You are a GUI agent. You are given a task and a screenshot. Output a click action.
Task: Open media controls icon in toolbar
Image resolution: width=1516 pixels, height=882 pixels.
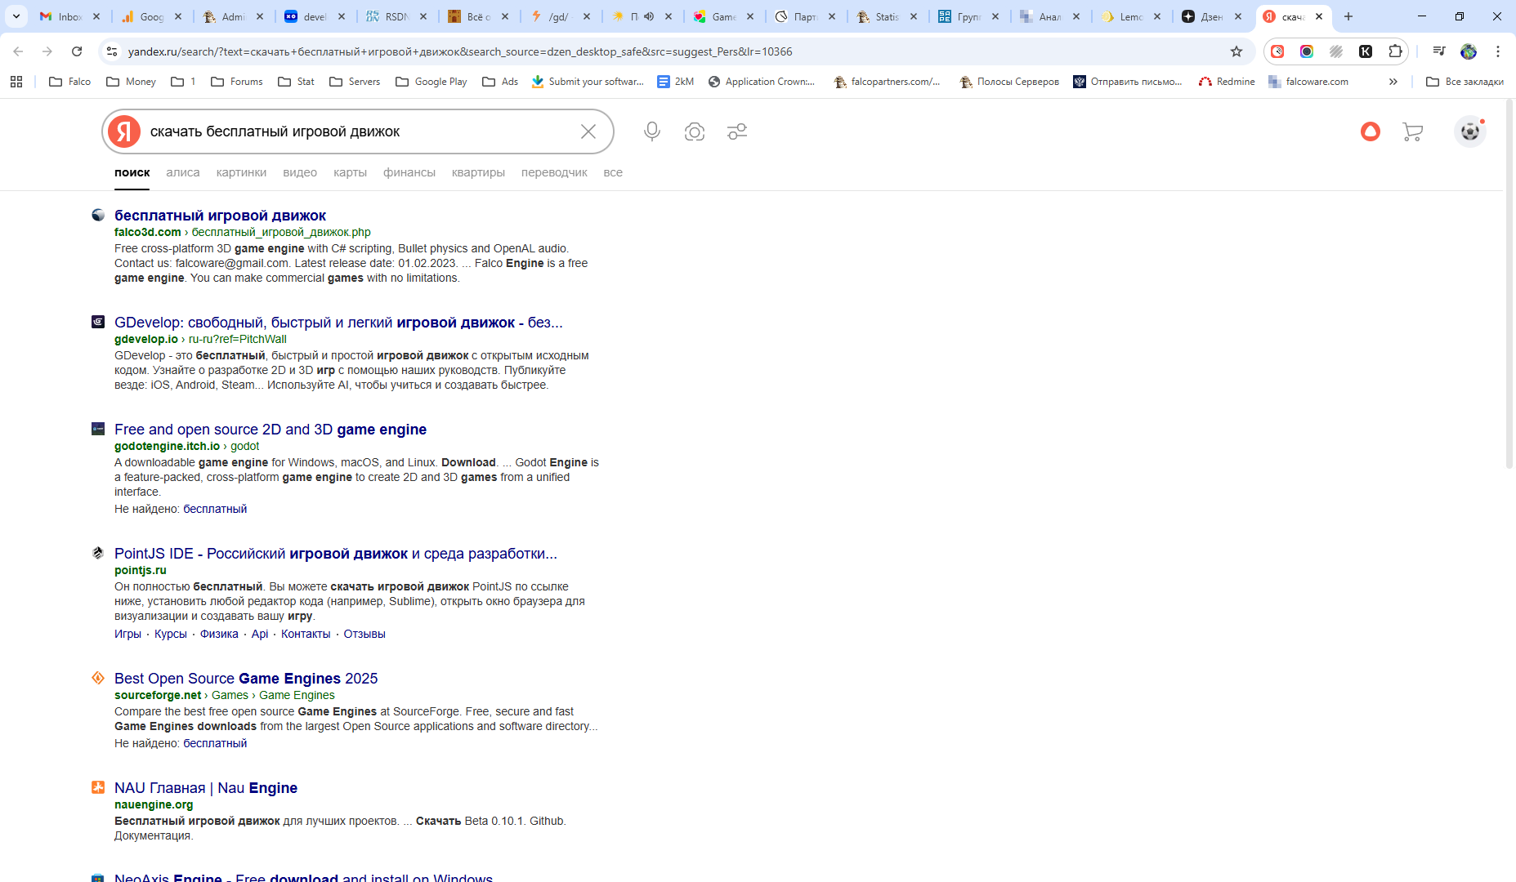pyautogui.click(x=1439, y=51)
